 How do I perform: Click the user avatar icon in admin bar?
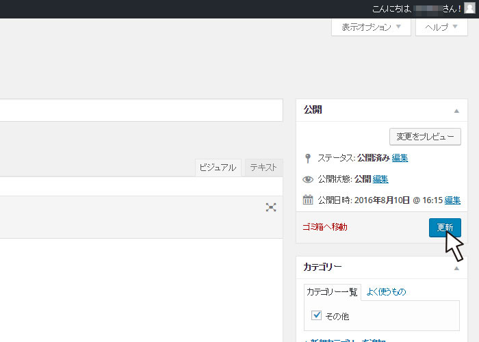(469, 8)
